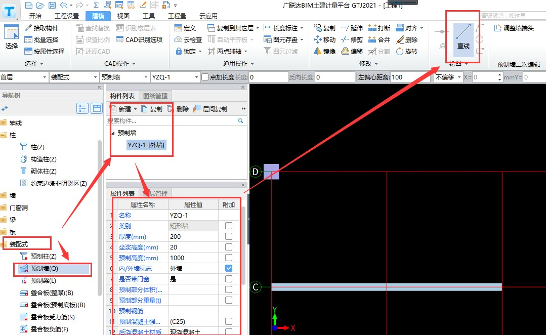Screen dimensions: 546x335
Task: Open the 开始 ribbon tab
Action: coord(35,16)
